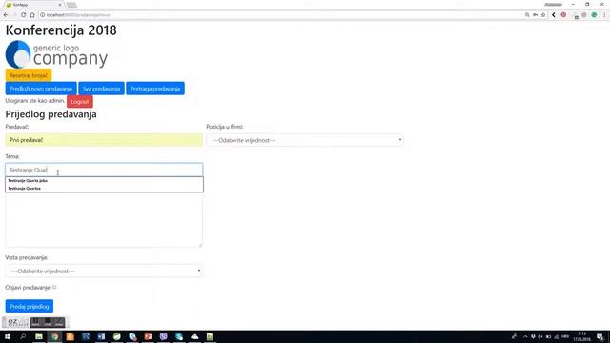Open a new browser tab
The height and width of the screenshot is (343, 610).
pyautogui.click(x=71, y=5)
